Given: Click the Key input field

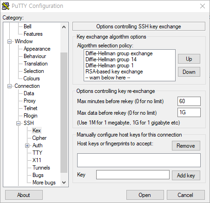Looking at the screenshot, I should [133, 175].
